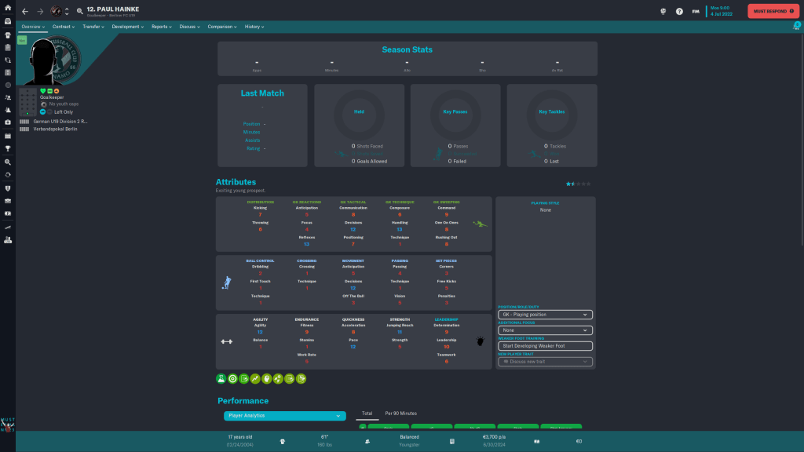Open the Contract dropdown menu
Image resolution: width=804 pixels, height=452 pixels.
[64, 27]
